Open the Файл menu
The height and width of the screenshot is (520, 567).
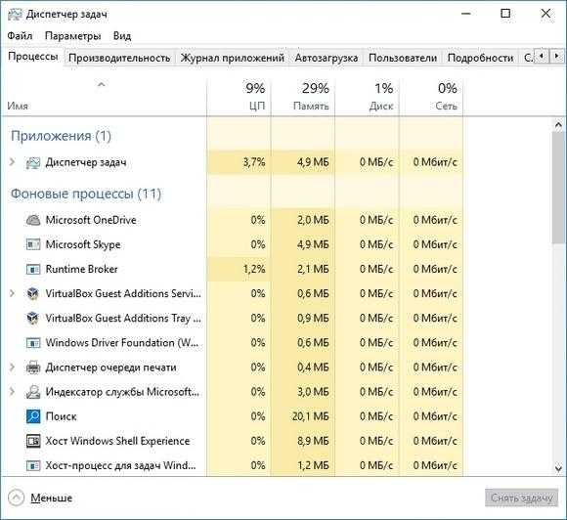point(20,36)
